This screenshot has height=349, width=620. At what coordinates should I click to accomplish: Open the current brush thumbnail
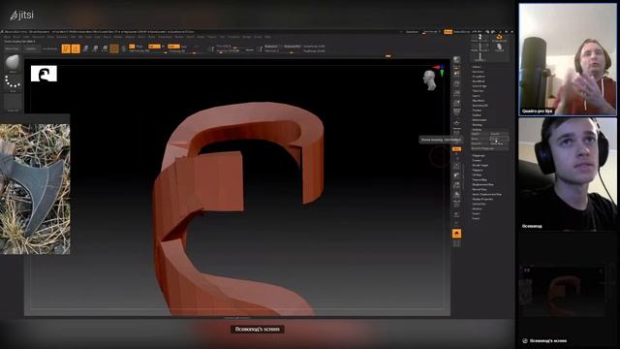tap(13, 64)
